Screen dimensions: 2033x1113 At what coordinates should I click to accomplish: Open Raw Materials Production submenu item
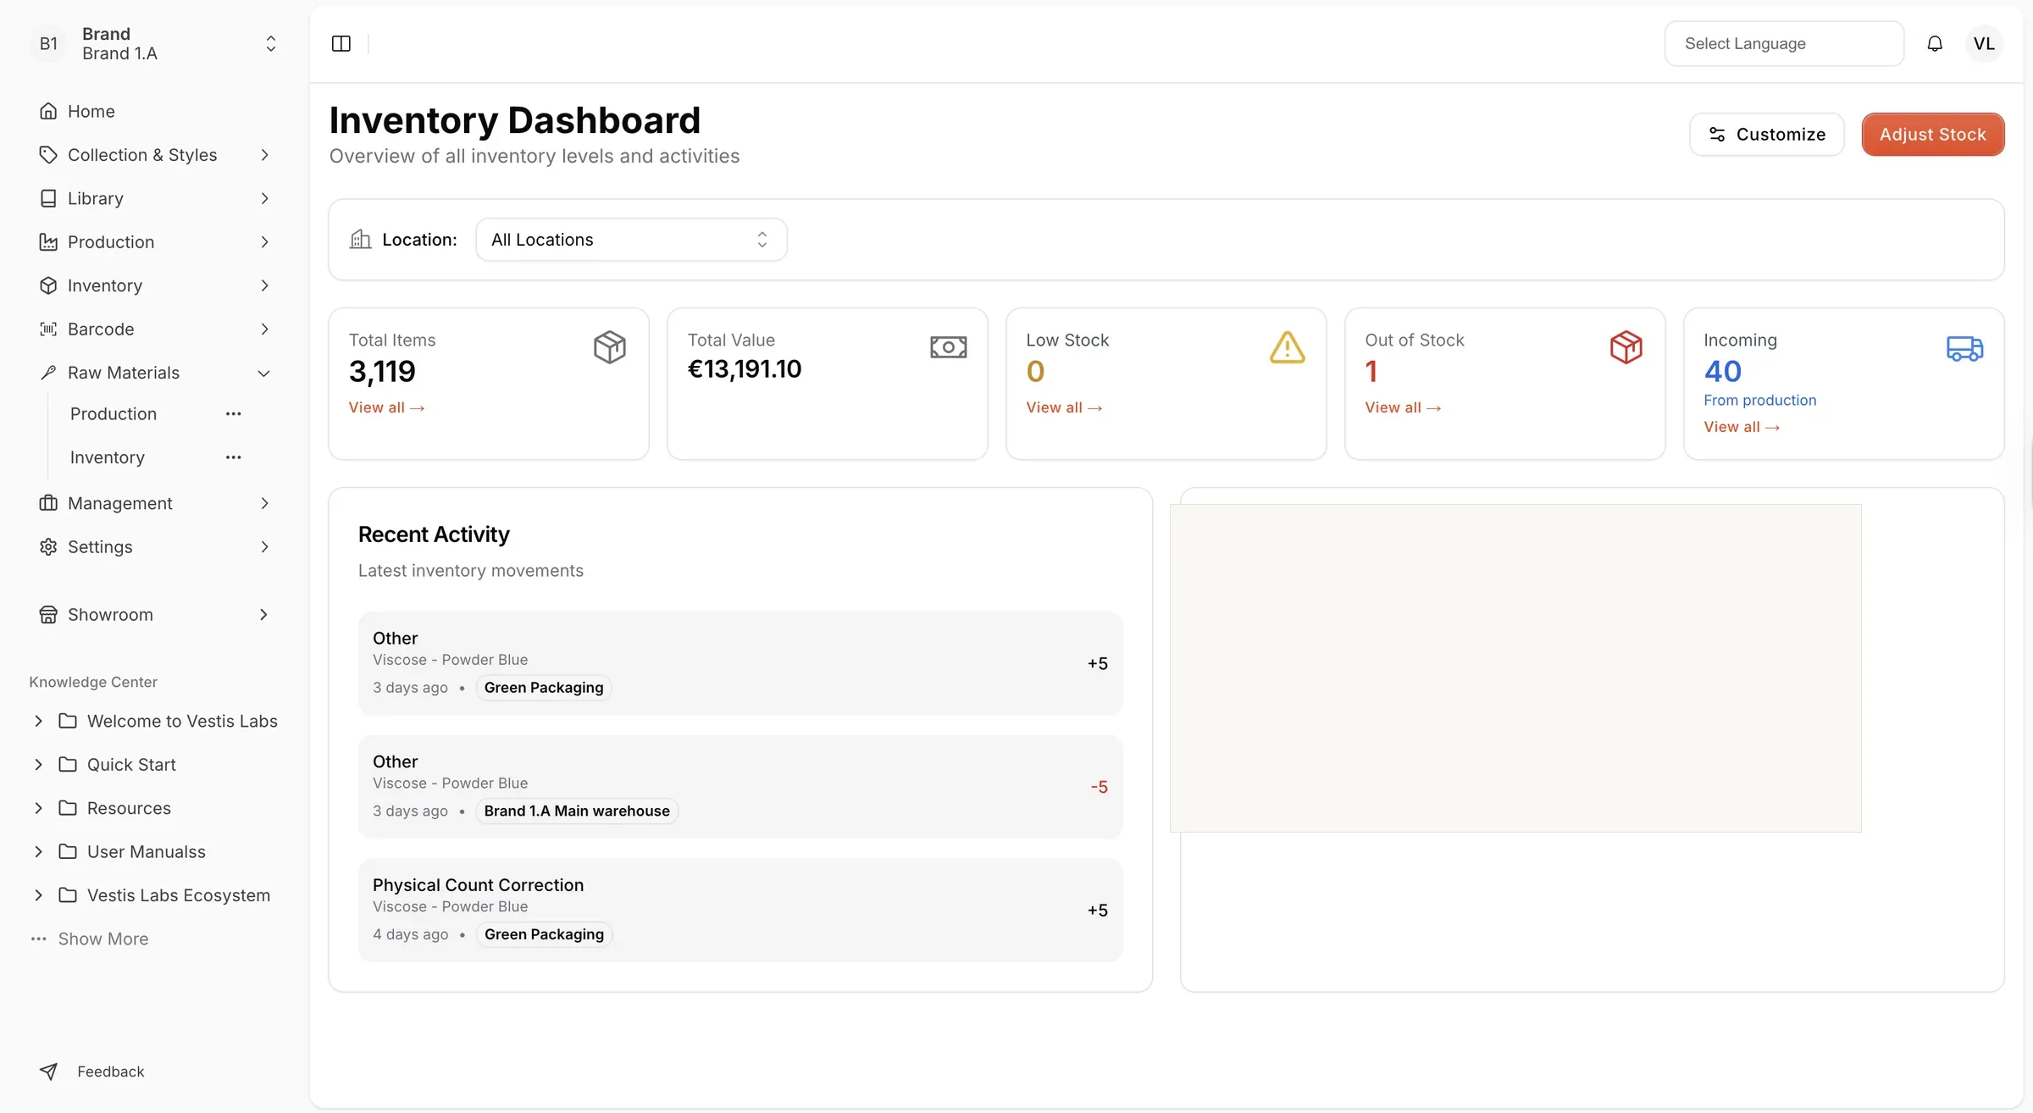[114, 413]
